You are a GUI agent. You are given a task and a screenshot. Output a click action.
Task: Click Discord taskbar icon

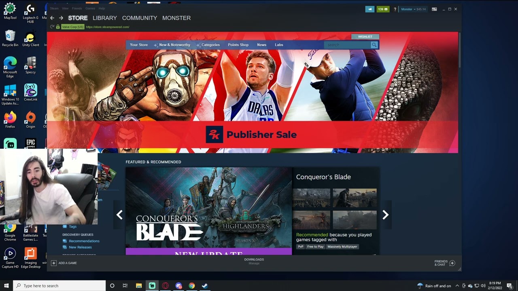tap(178, 286)
